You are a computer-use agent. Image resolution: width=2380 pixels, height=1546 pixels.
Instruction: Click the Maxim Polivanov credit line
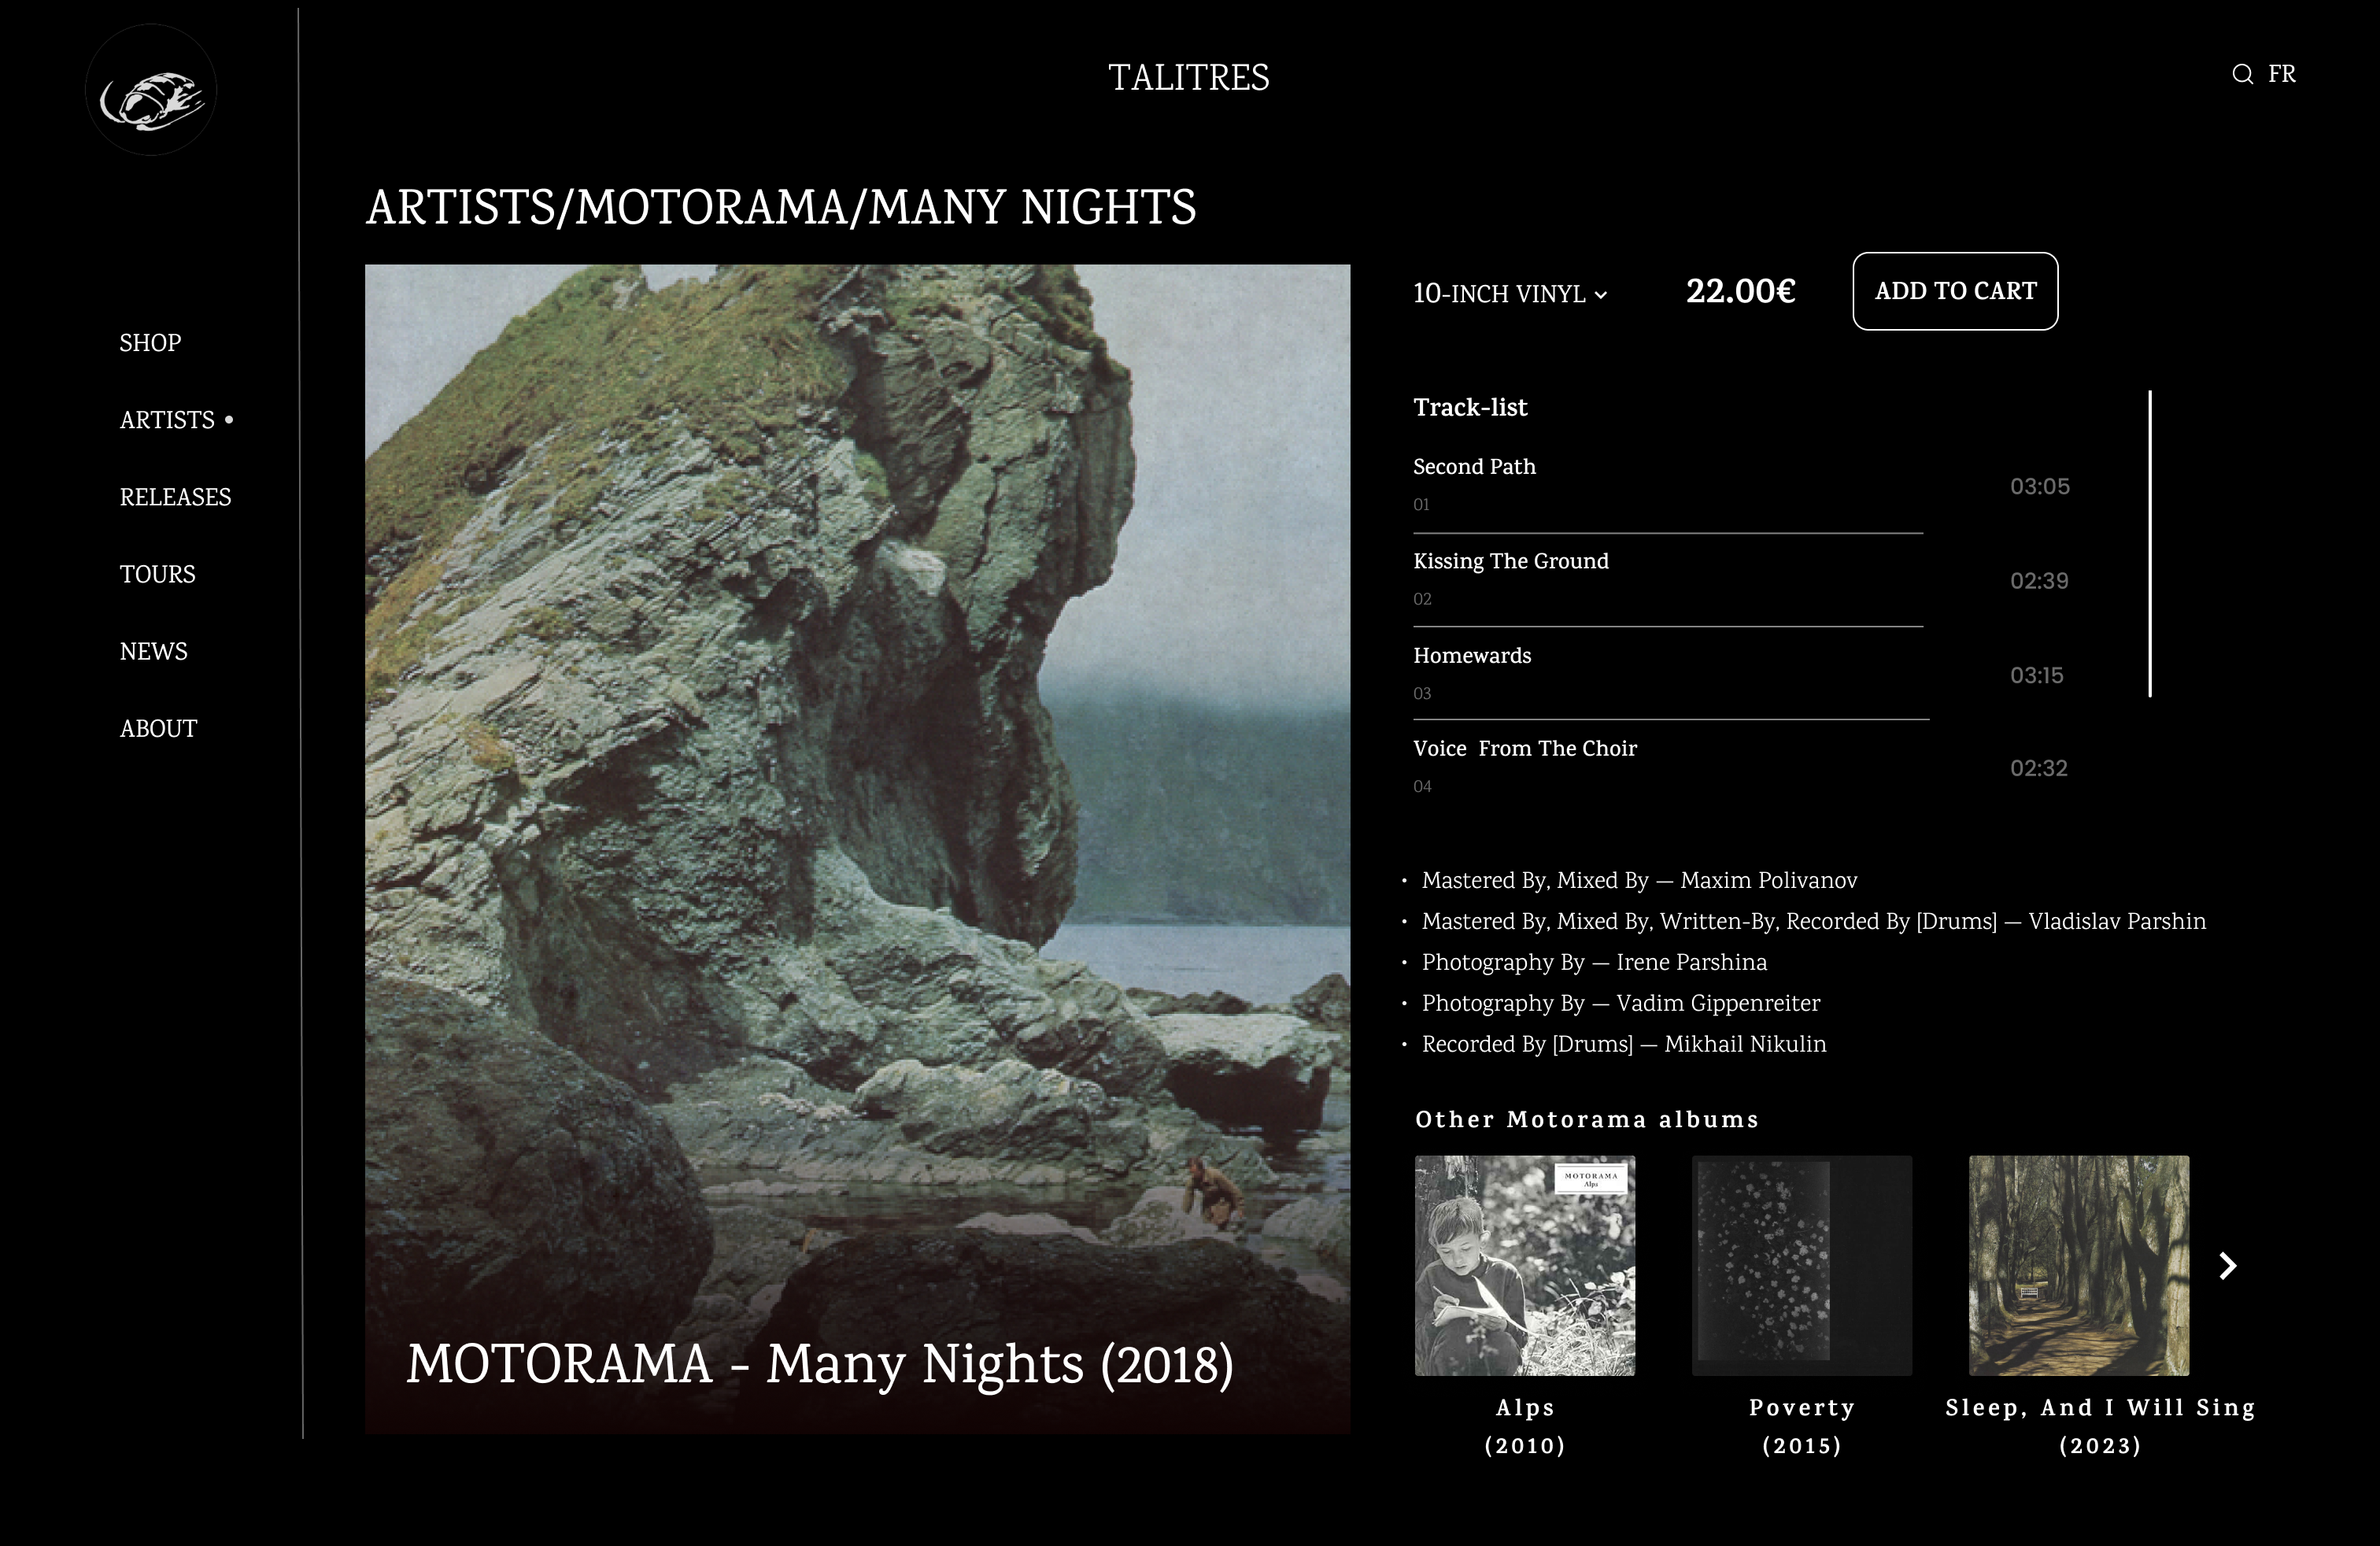click(1639, 880)
